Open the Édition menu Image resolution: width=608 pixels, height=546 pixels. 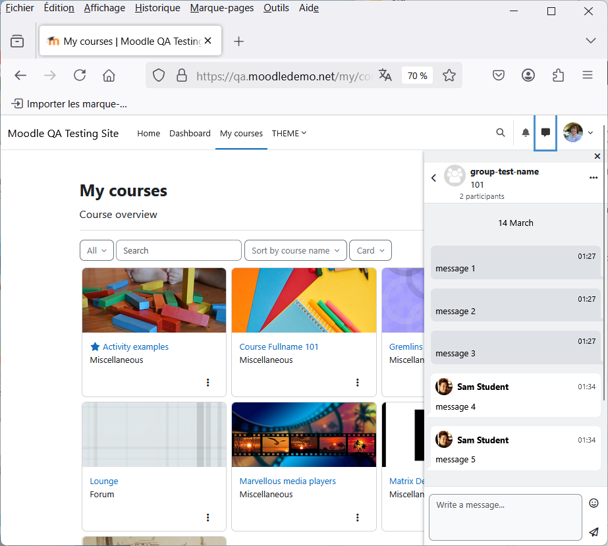[59, 8]
